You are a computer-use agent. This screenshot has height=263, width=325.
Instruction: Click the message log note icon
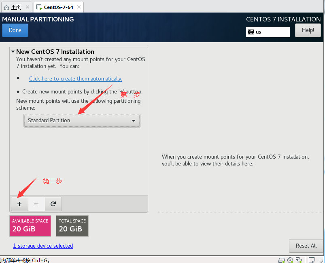point(311,260)
